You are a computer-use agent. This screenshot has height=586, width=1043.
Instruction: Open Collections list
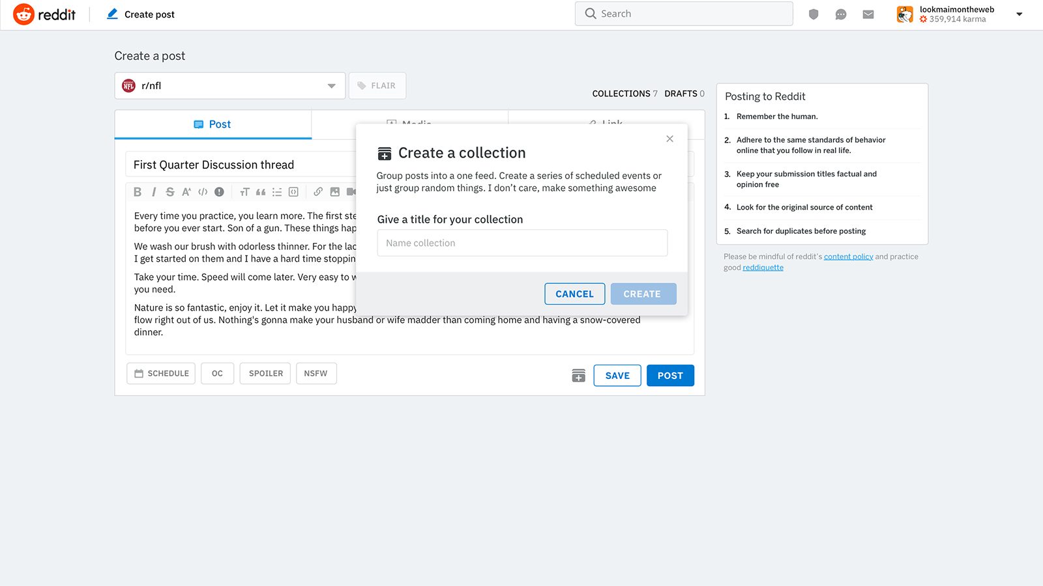624,94
